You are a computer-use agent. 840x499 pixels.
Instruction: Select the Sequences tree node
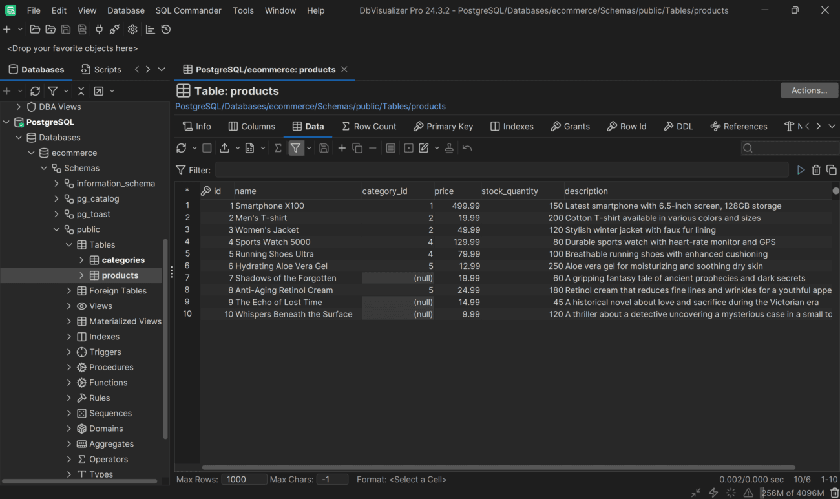point(110,413)
